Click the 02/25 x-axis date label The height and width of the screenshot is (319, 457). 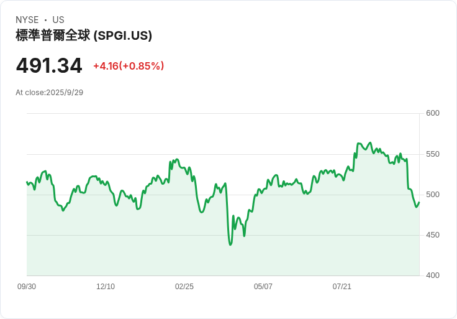pyautogui.click(x=184, y=287)
